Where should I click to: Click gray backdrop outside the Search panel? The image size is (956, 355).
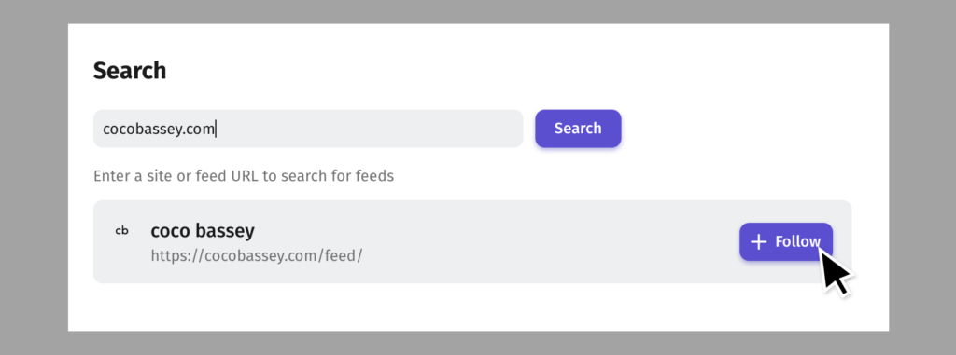pyautogui.click(x=34, y=177)
